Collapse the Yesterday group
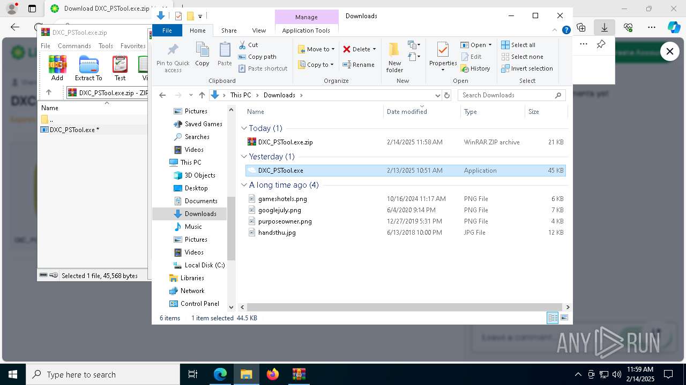The height and width of the screenshot is (385, 686). pyautogui.click(x=244, y=157)
